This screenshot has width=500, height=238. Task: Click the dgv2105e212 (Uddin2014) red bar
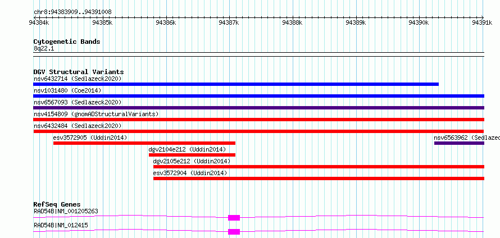(319, 167)
